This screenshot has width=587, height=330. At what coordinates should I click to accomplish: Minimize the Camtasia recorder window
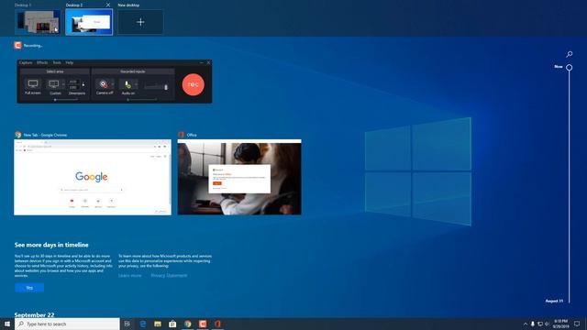click(202, 63)
